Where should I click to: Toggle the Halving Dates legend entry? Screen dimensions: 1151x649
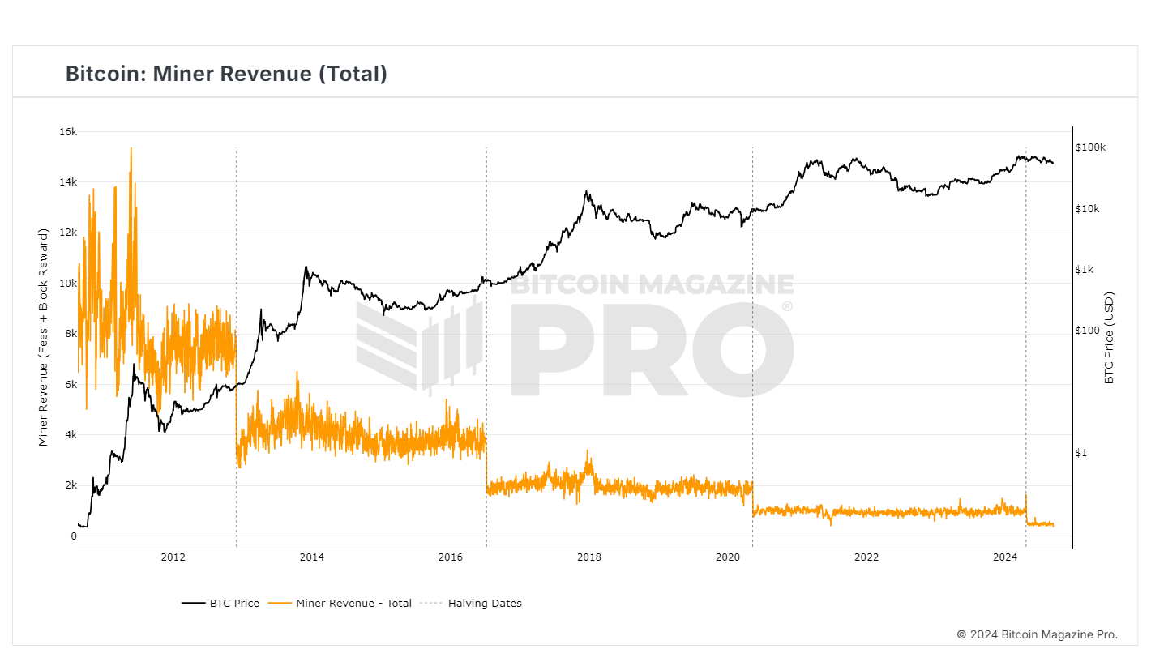coord(486,603)
